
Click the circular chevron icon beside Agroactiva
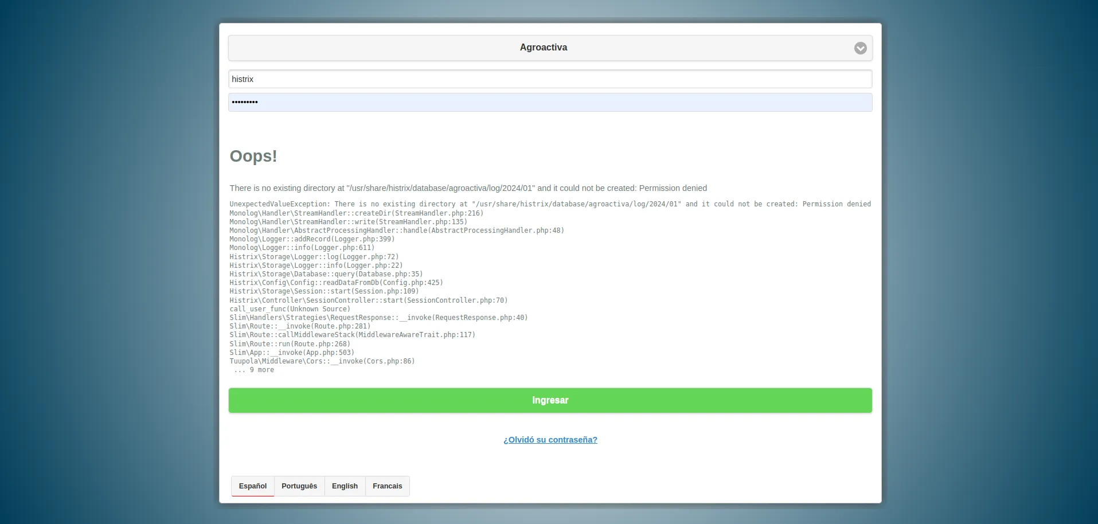(x=860, y=48)
